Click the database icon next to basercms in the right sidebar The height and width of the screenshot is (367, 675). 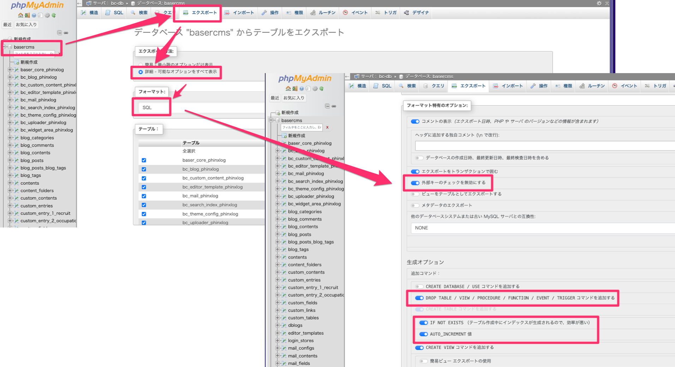coord(277,120)
